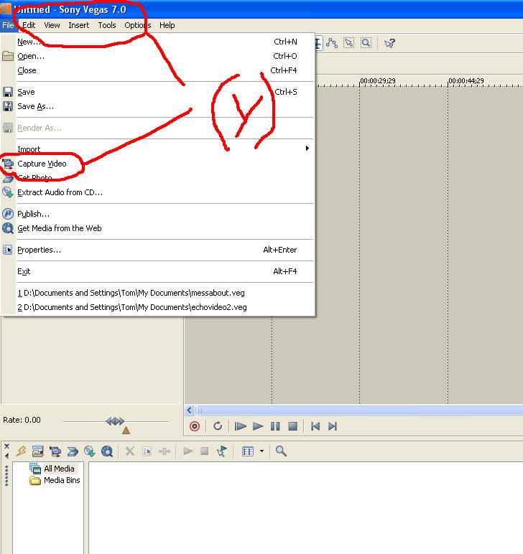
Task: Choose Close from File menu
Action: point(157,70)
